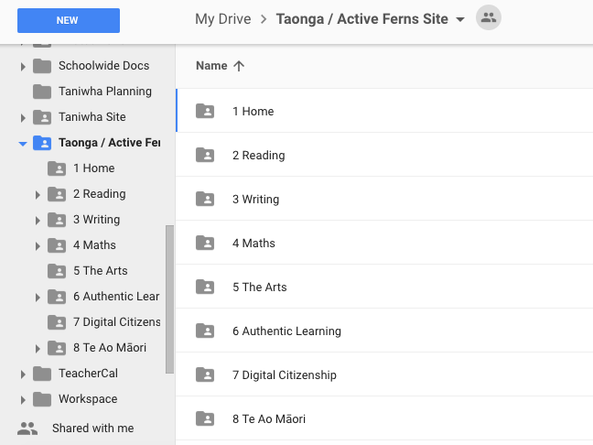Click the Shared with me people icon

coord(27,429)
